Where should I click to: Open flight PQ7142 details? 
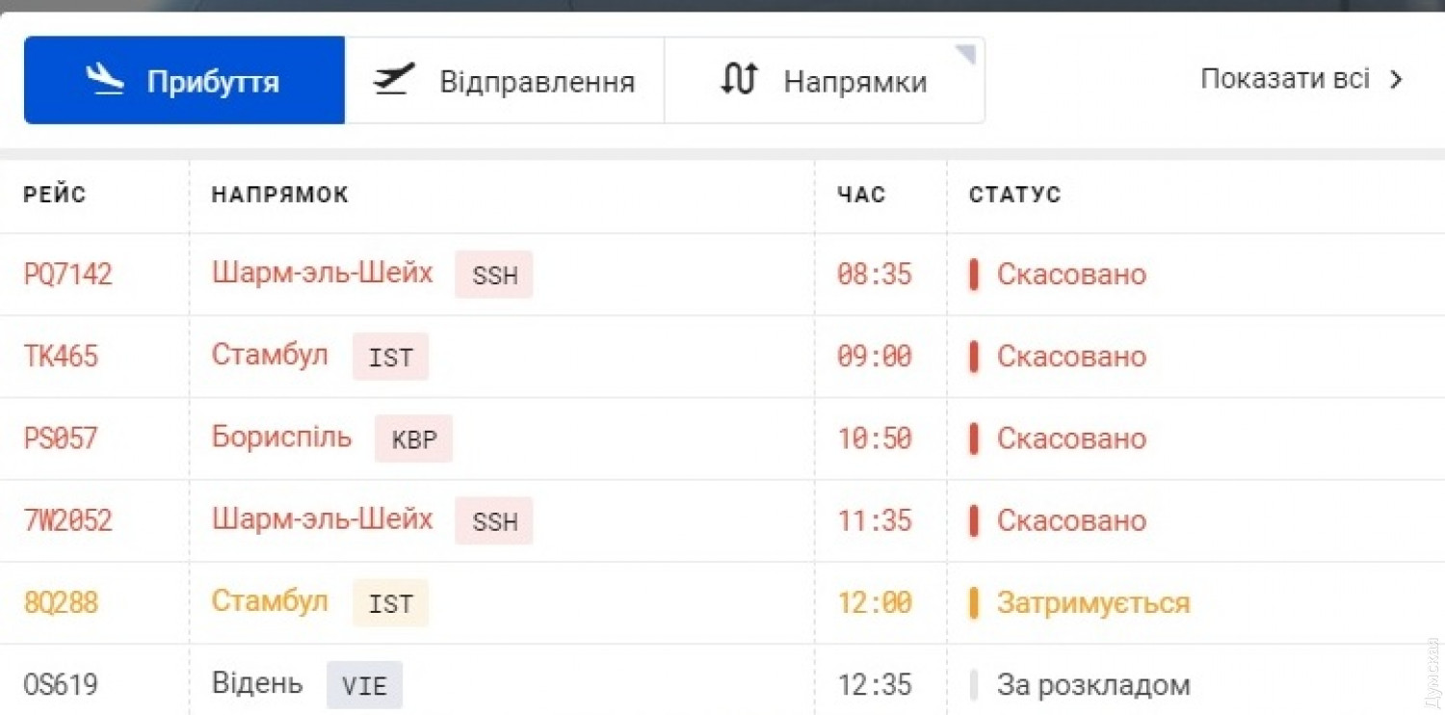[67, 275]
